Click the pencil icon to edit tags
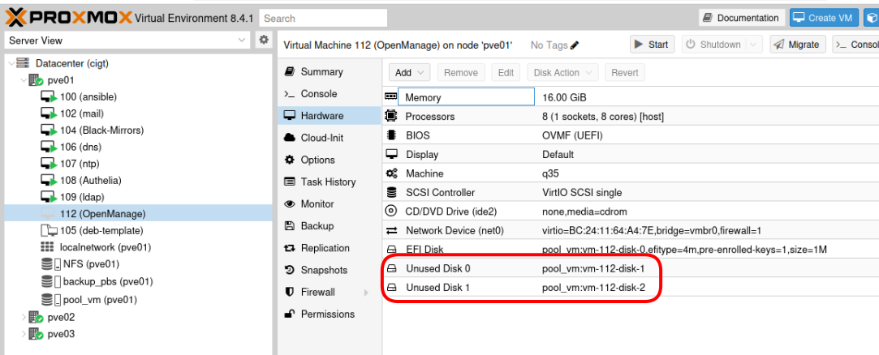Viewport: 879px width, 355px height. click(575, 45)
